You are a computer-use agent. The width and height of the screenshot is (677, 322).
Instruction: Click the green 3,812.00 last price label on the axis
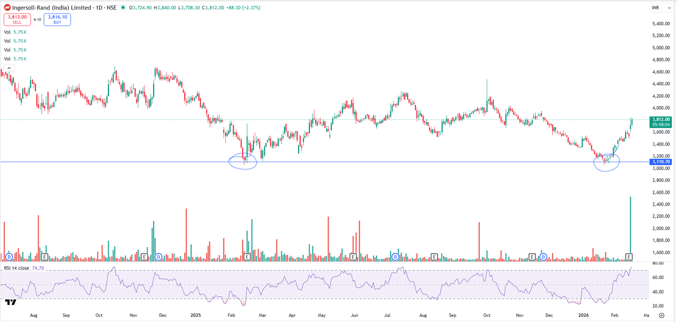pos(661,119)
